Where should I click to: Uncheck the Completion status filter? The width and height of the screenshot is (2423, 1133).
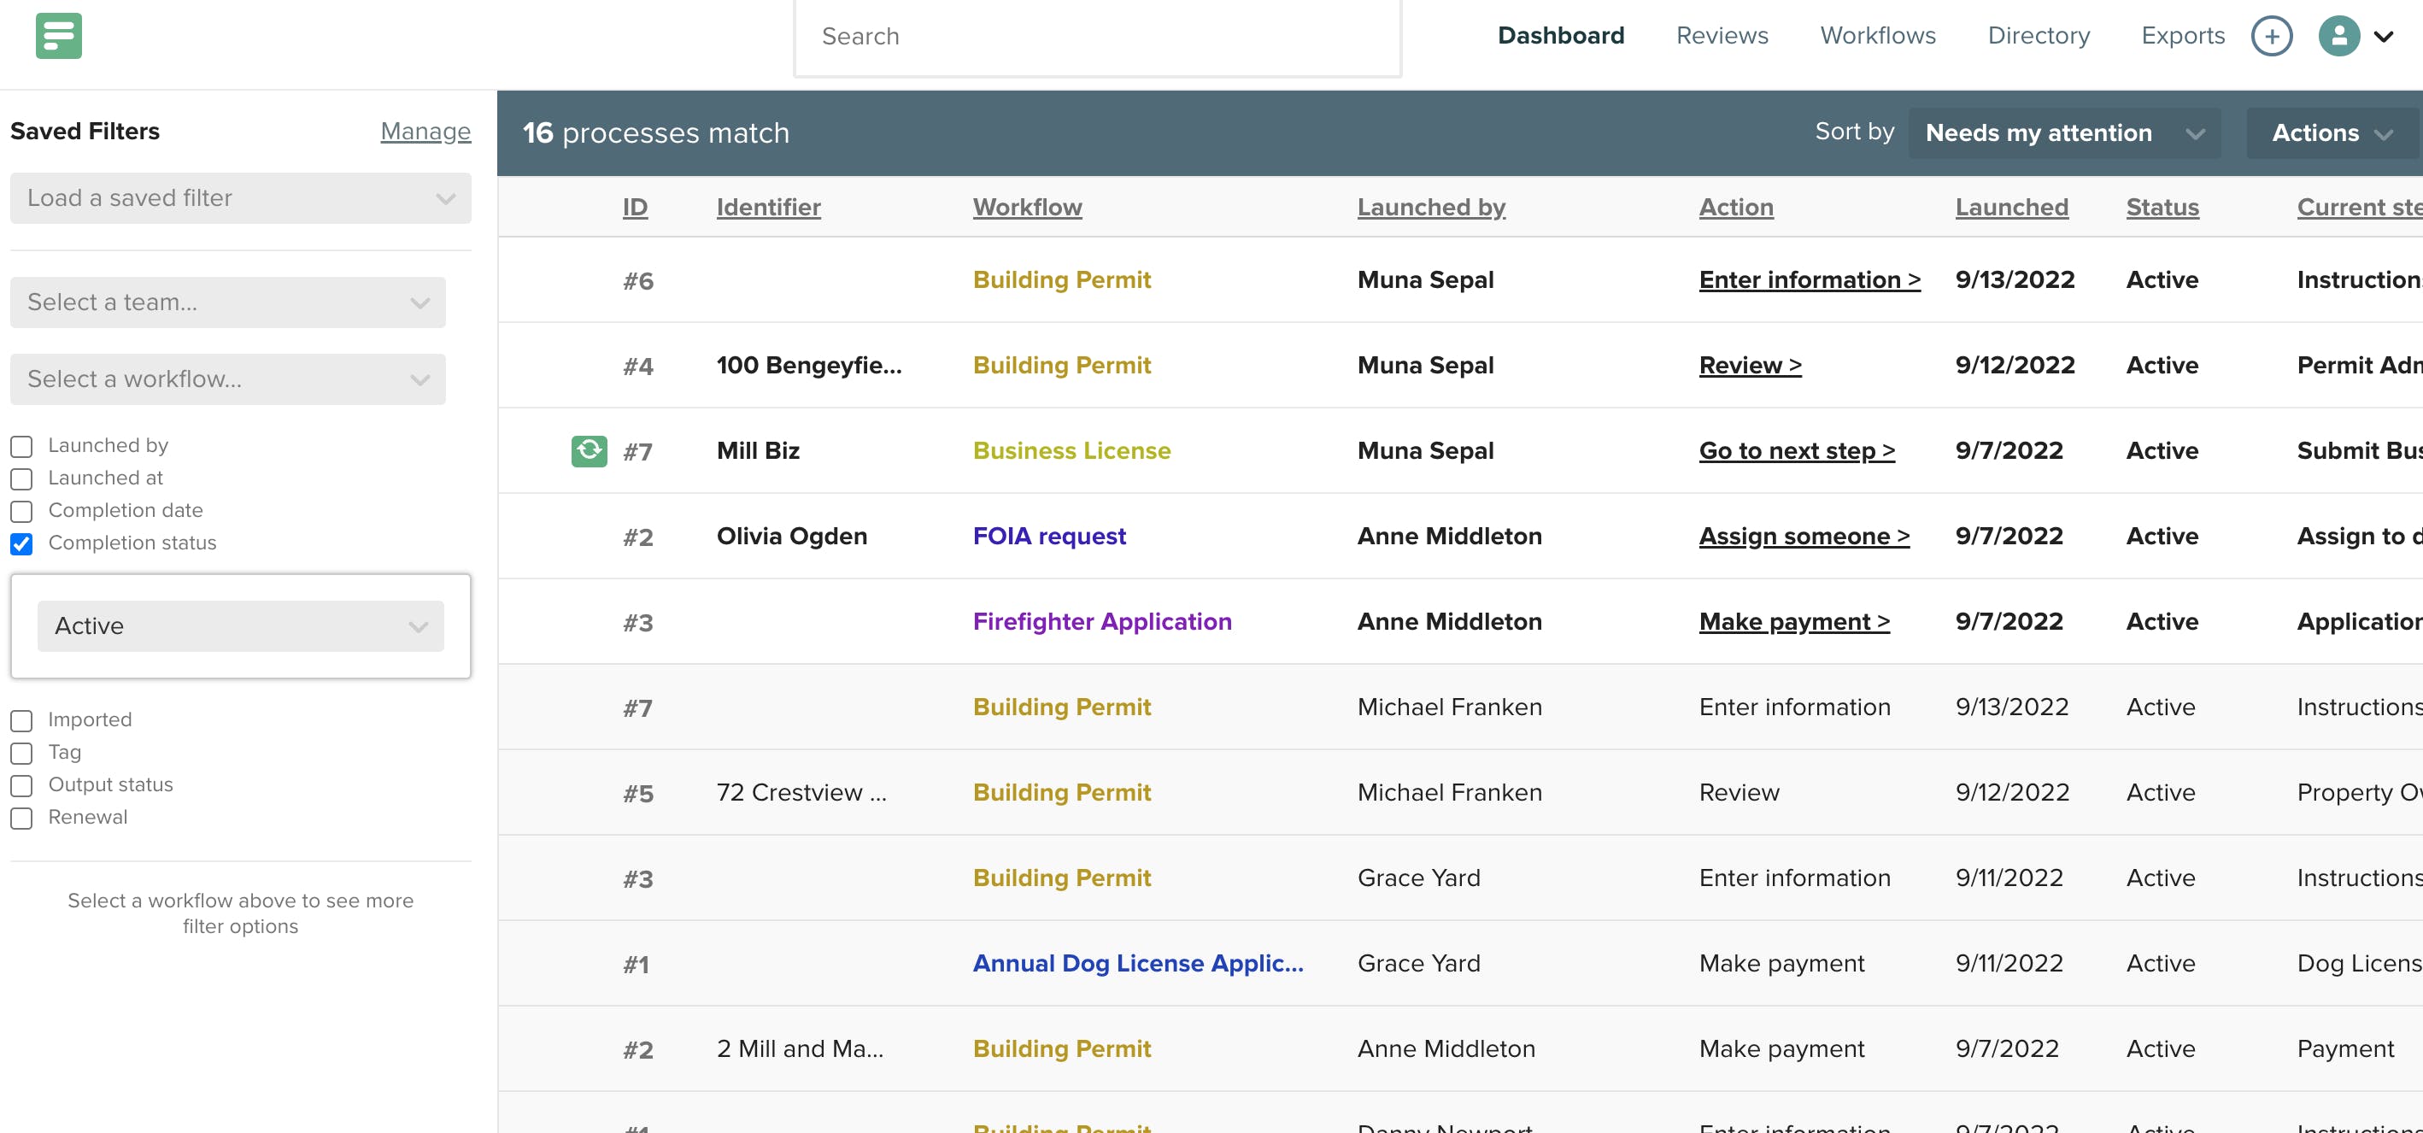(21, 544)
